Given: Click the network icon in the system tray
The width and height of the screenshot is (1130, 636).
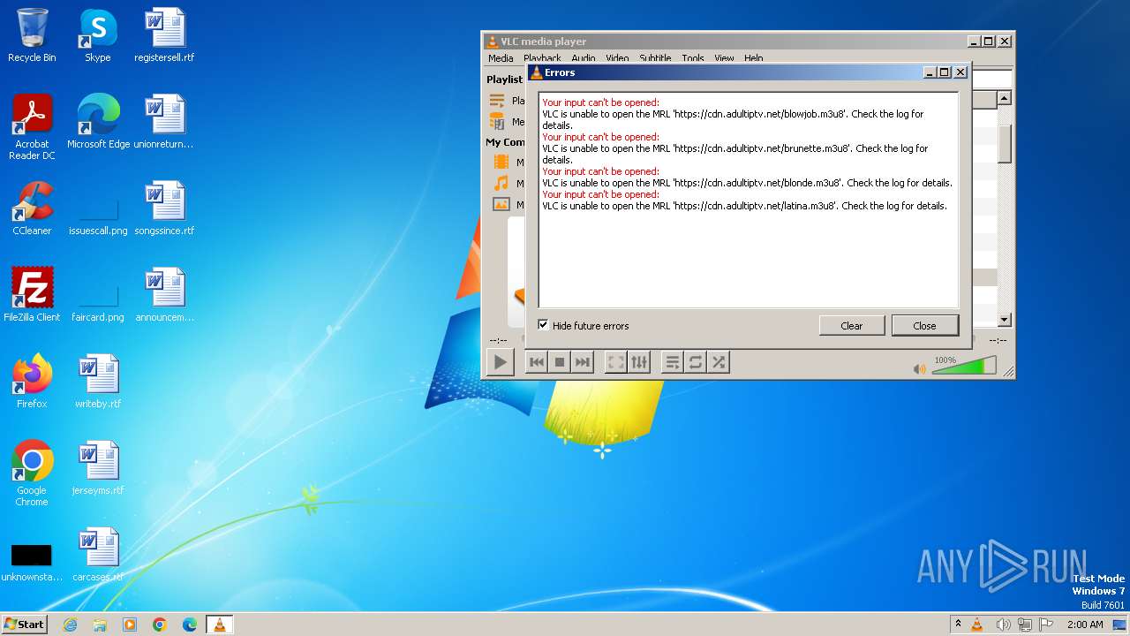Looking at the screenshot, I should click(x=1025, y=625).
